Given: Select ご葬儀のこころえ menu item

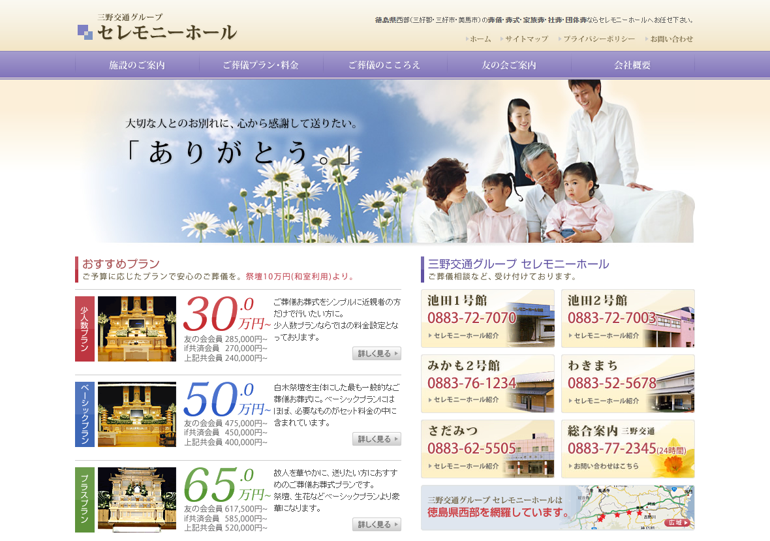Looking at the screenshot, I should (x=385, y=65).
